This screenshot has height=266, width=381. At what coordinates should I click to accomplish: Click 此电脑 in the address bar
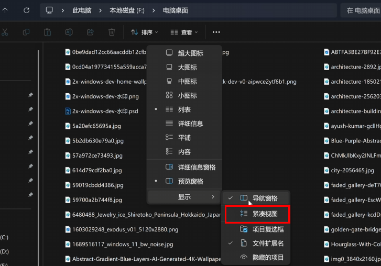pyautogui.click(x=82, y=10)
